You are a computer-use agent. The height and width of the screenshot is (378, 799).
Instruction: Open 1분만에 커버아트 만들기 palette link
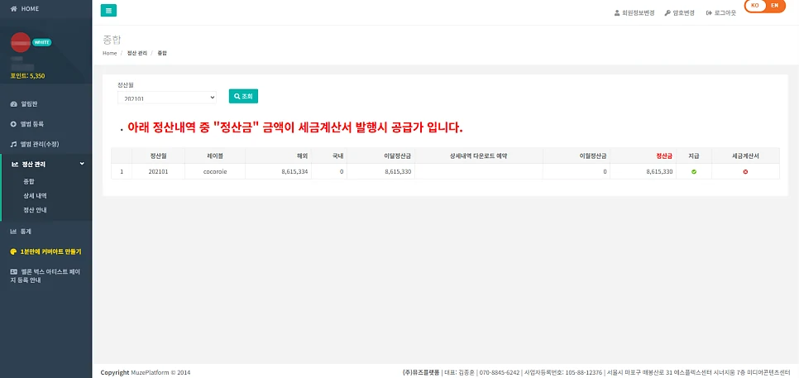point(45,251)
